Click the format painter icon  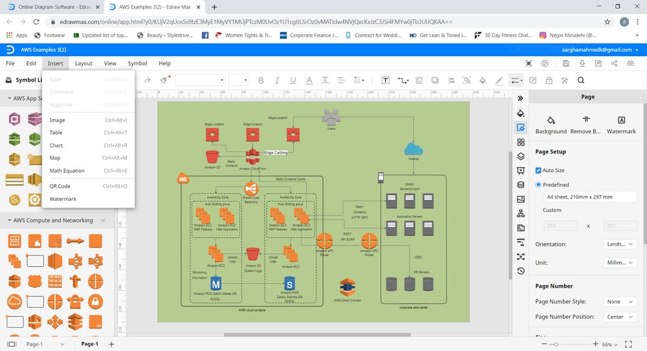[x=165, y=80]
